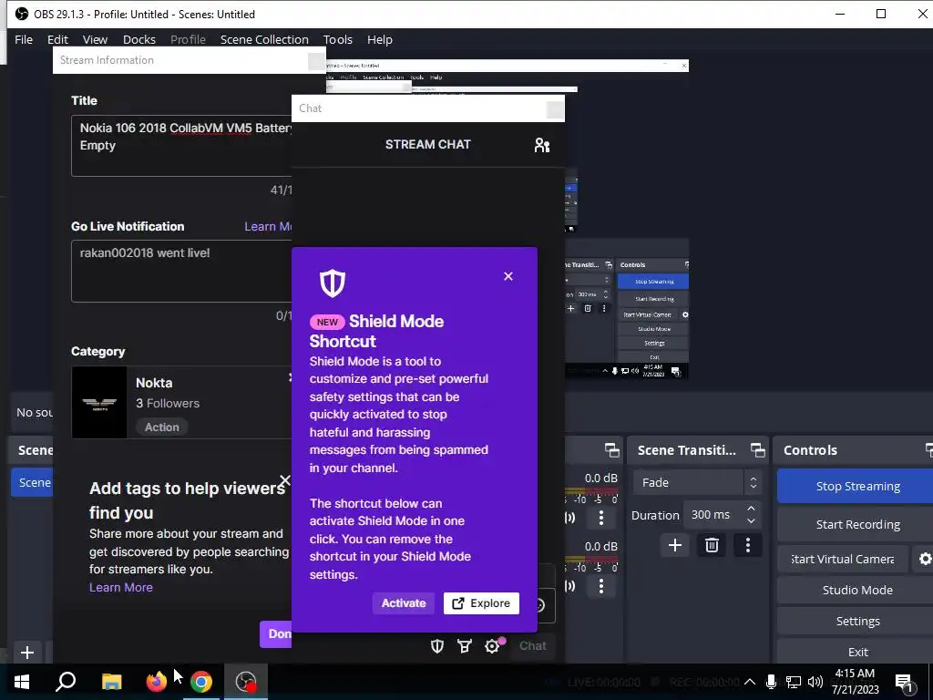This screenshot has height=700, width=933.
Task: Click Learn More link beside Go Live Notification
Action: pyautogui.click(x=269, y=226)
